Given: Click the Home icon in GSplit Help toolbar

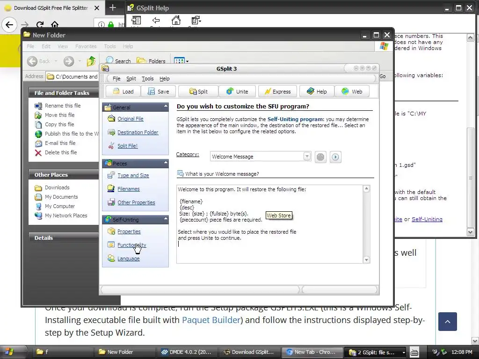Looking at the screenshot, I should pos(176,21).
